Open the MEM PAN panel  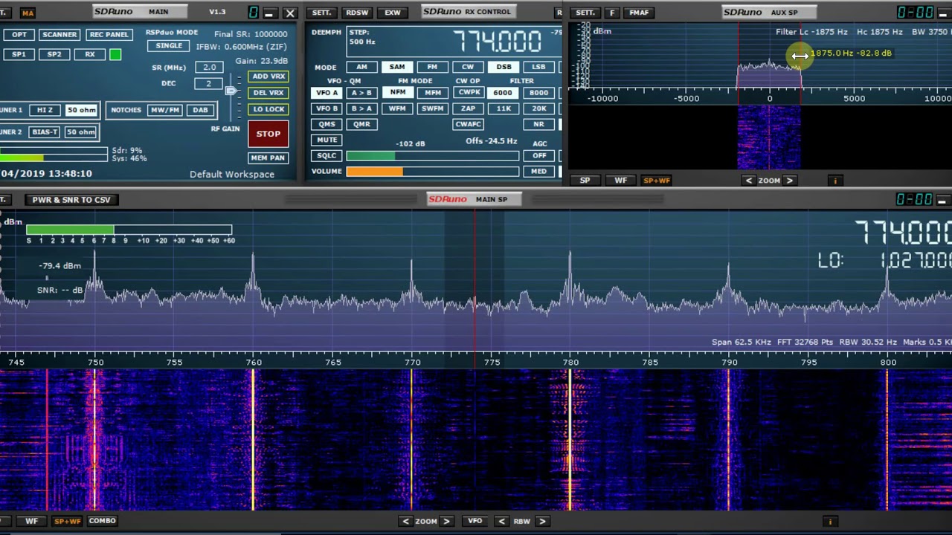click(268, 158)
